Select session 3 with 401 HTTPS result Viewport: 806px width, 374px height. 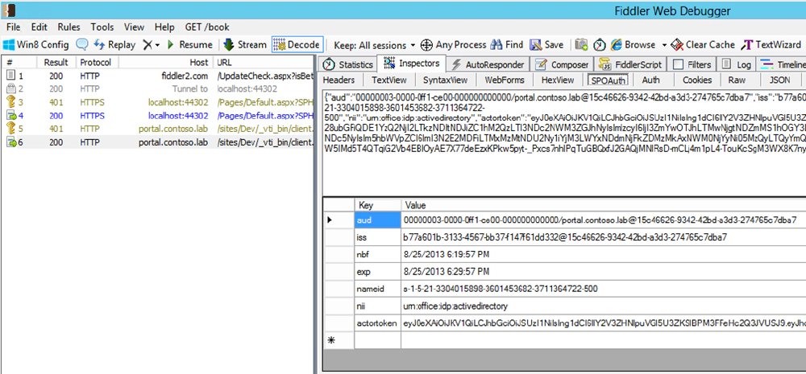pyautogui.click(x=157, y=103)
